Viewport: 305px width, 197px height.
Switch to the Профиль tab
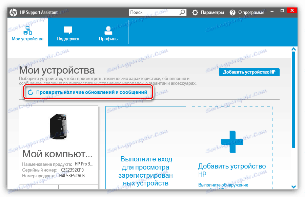point(108,33)
